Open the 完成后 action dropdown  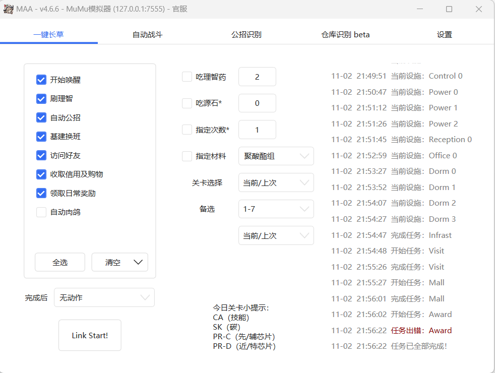click(104, 297)
